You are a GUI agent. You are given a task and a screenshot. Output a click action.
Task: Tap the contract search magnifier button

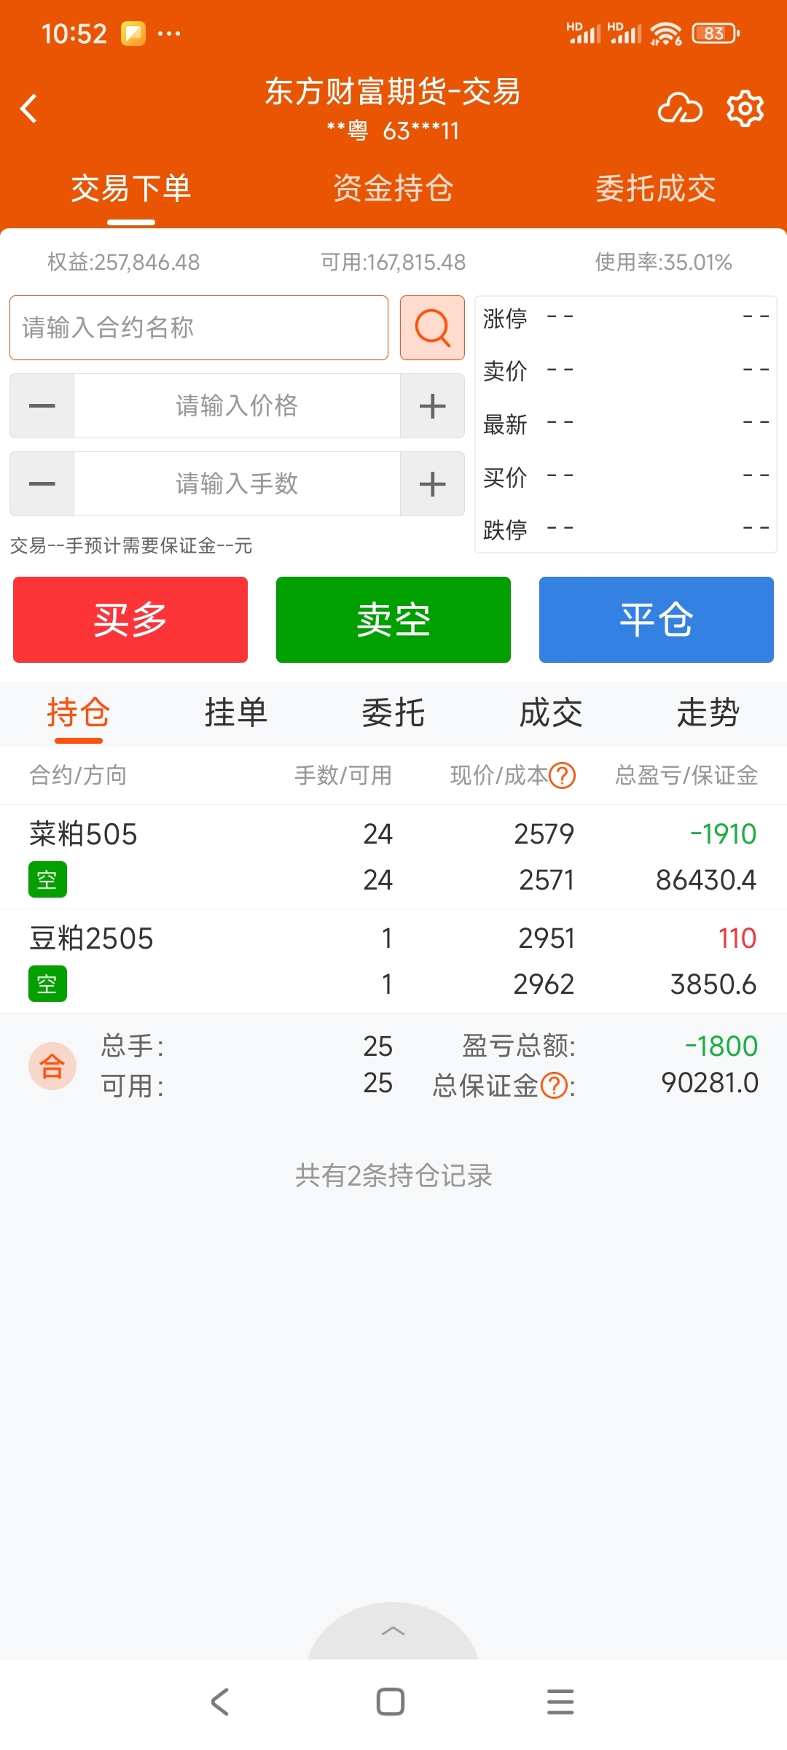(x=432, y=327)
